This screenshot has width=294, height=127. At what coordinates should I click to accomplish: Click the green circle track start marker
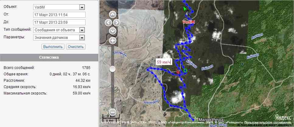click(185, 70)
